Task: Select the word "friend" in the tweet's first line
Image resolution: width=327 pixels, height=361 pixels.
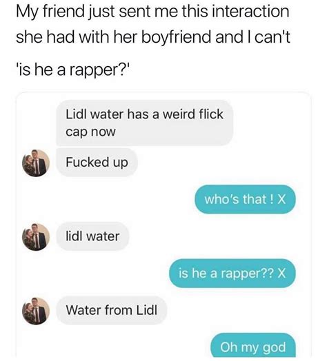Action: pos(64,12)
